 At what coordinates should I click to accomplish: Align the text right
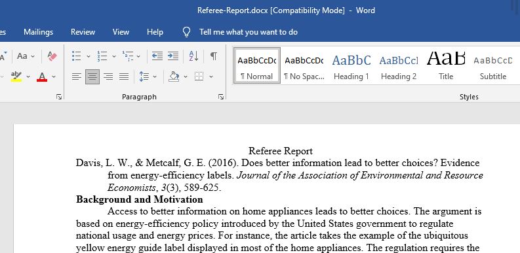(108, 76)
